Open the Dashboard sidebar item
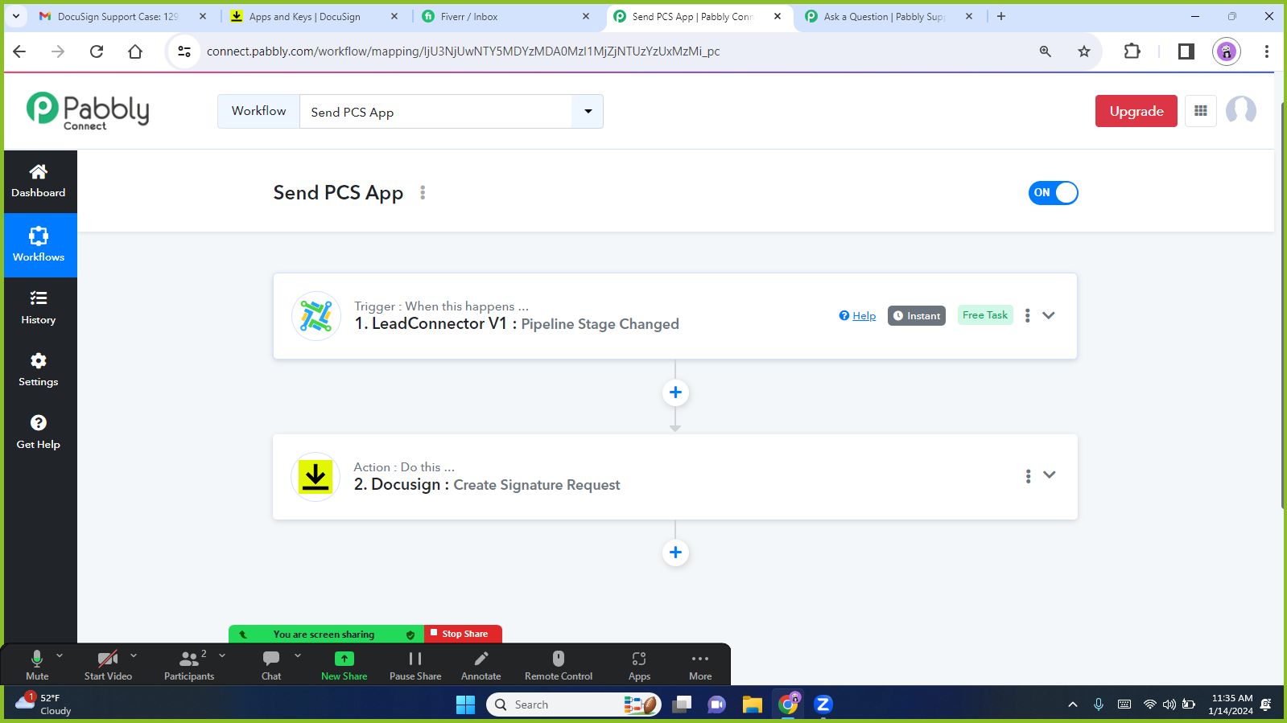The height and width of the screenshot is (723, 1287). 39,181
